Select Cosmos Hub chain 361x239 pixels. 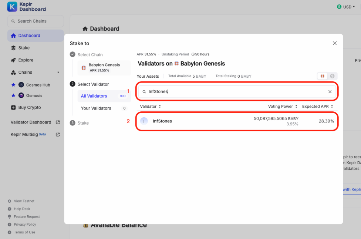coord(38,85)
